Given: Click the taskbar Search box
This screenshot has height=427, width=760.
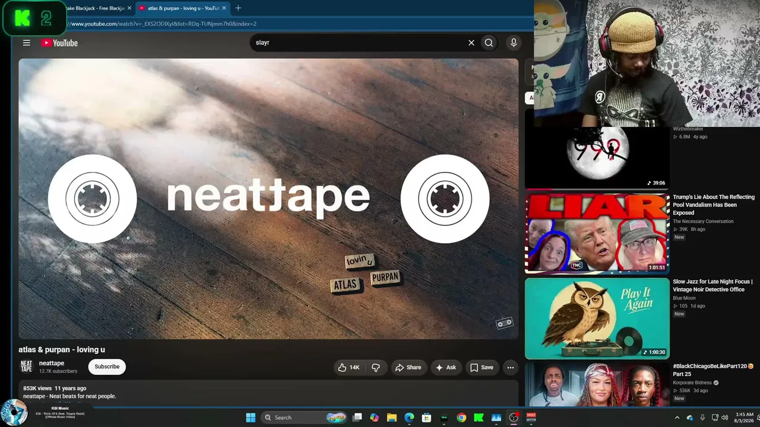Looking at the screenshot, I should [303, 418].
